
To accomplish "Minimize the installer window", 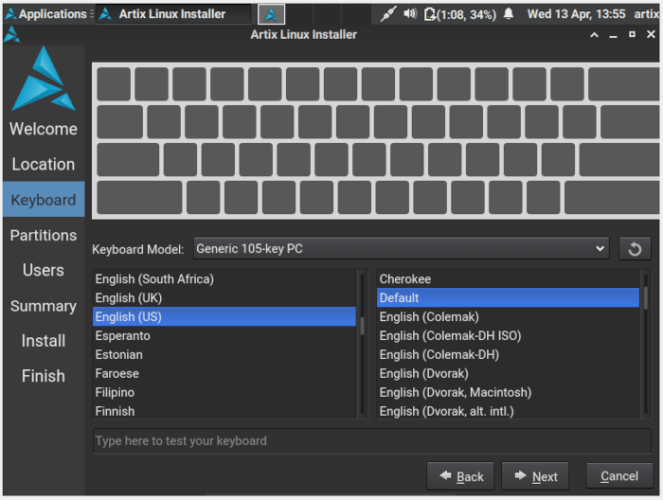I will click(613, 35).
